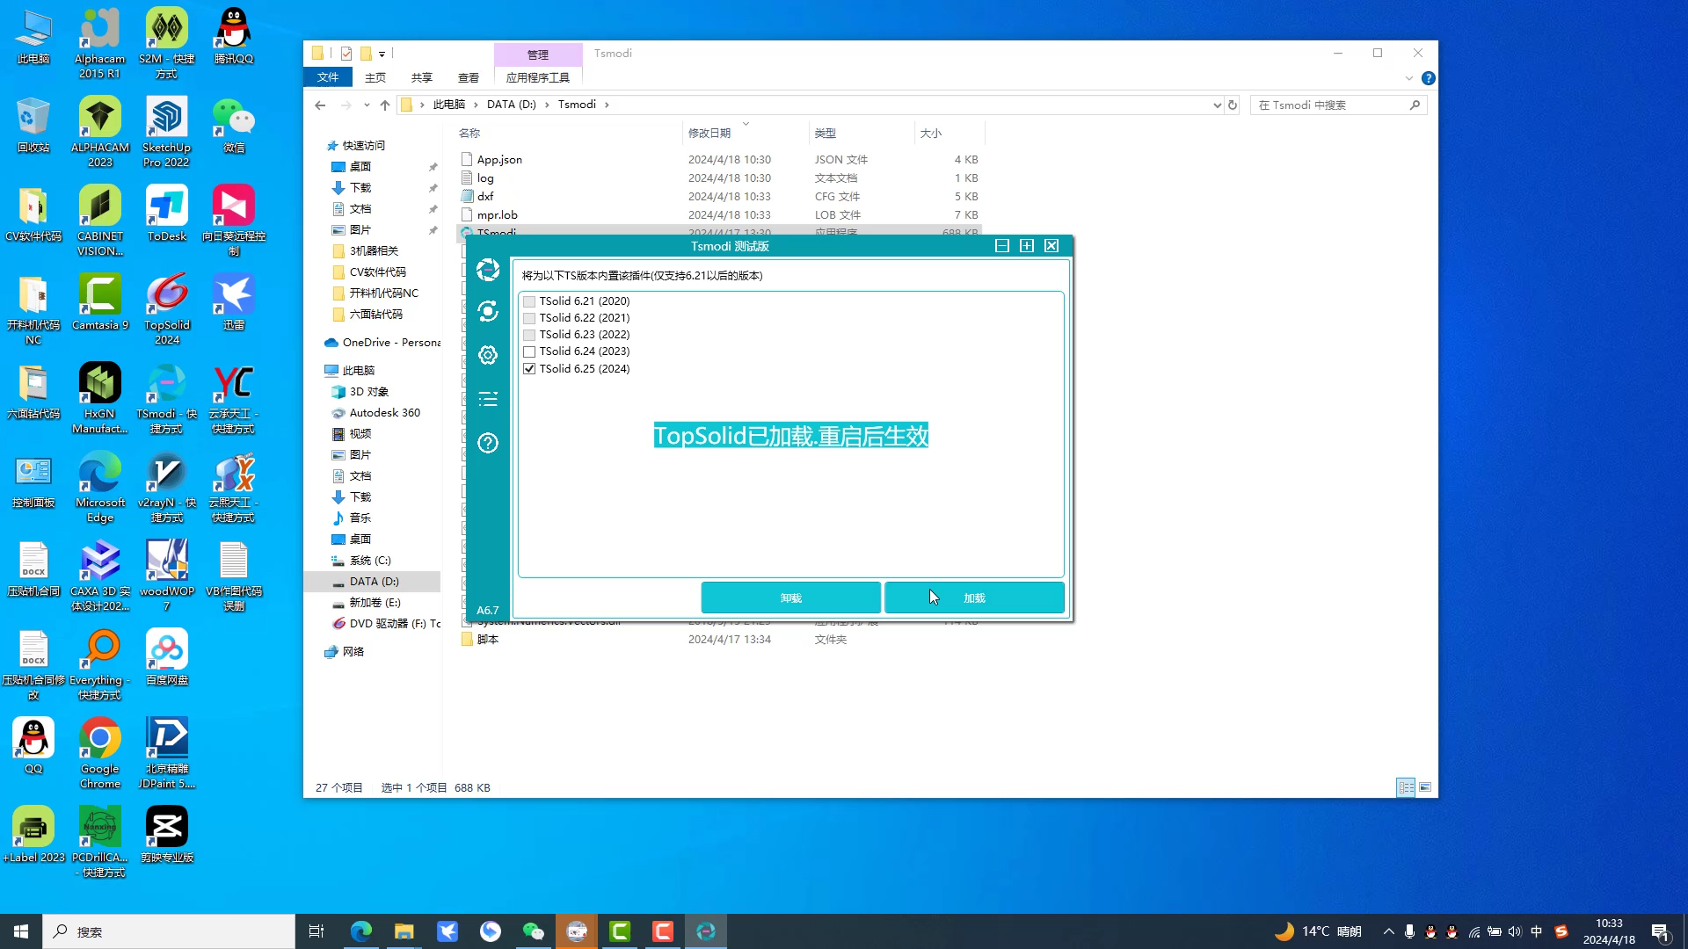Open the help question mark icon in Tsmodi
This screenshot has height=949, width=1688.
[x=488, y=443]
